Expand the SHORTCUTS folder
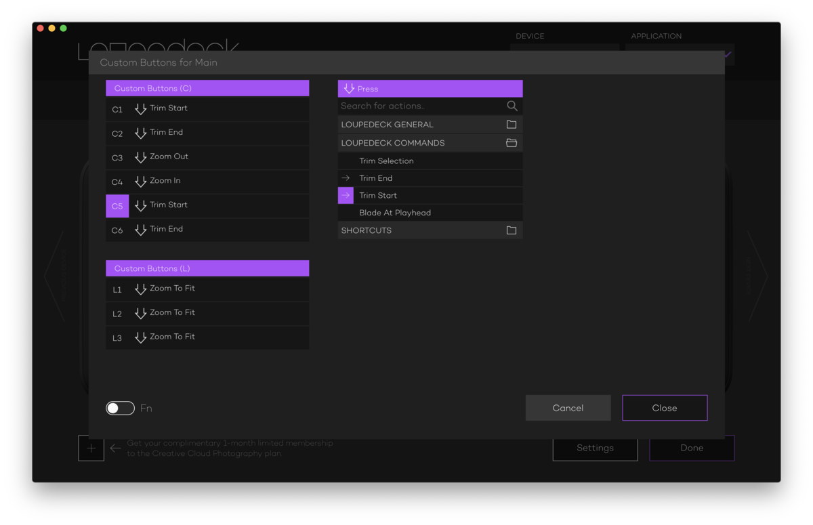The image size is (813, 525). pos(430,230)
